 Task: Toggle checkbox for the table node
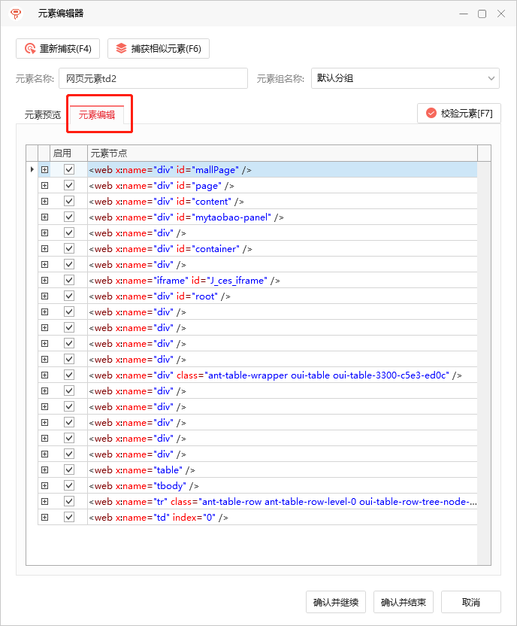69,469
